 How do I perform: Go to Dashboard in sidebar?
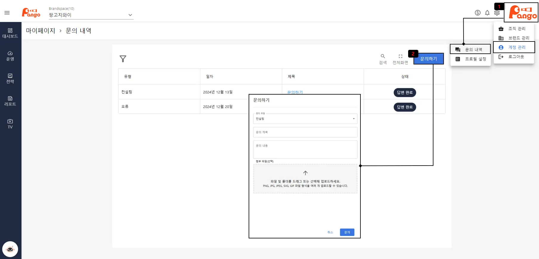click(x=10, y=33)
